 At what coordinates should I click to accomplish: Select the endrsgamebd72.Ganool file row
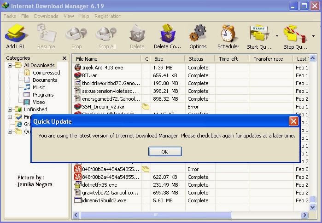[191, 99]
